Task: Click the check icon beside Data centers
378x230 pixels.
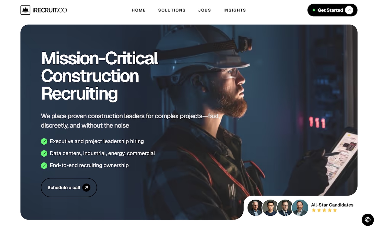Action: pyautogui.click(x=44, y=153)
